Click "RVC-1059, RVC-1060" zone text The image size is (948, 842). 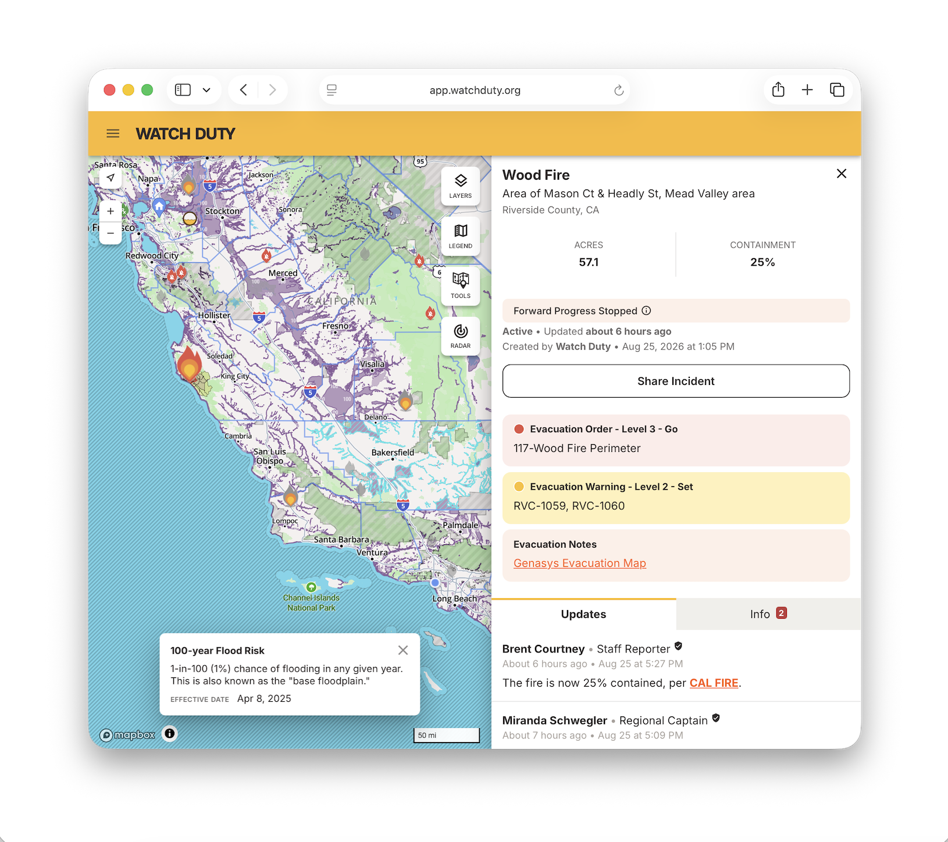point(569,506)
